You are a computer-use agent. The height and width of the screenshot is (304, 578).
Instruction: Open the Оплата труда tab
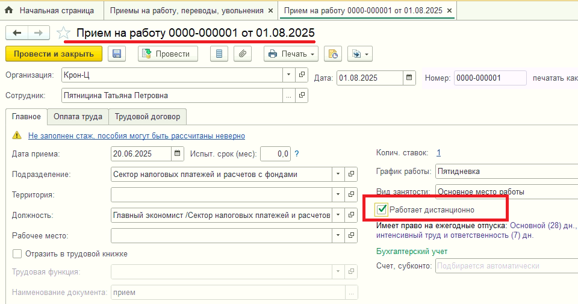click(78, 116)
